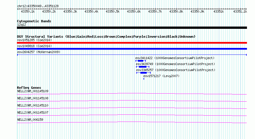Click the 43350.7k ruler tick label
Viewport: 255px width, 139px height.
(x=155, y=12)
